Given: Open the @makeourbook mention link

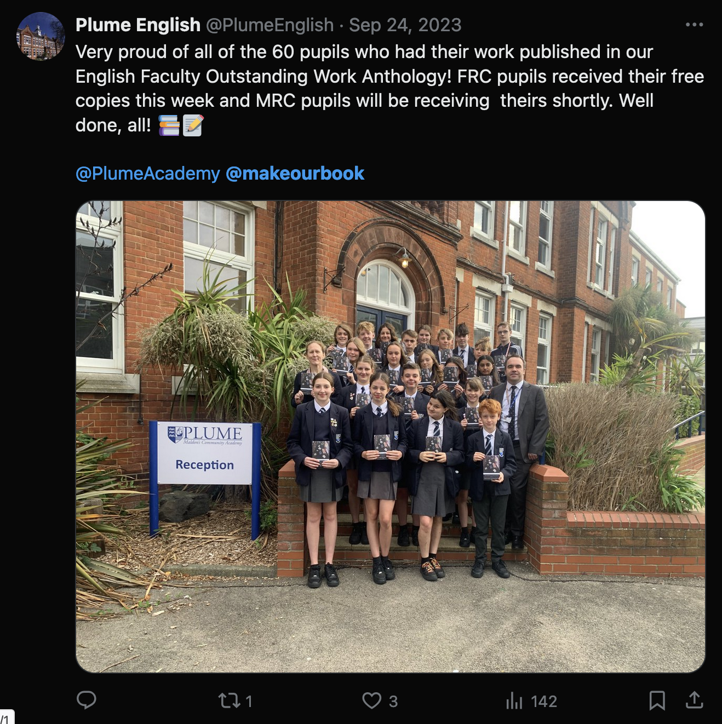Looking at the screenshot, I should pyautogui.click(x=295, y=174).
